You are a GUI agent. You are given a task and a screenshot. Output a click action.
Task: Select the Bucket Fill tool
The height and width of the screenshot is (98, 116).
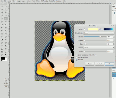(x=6, y=37)
